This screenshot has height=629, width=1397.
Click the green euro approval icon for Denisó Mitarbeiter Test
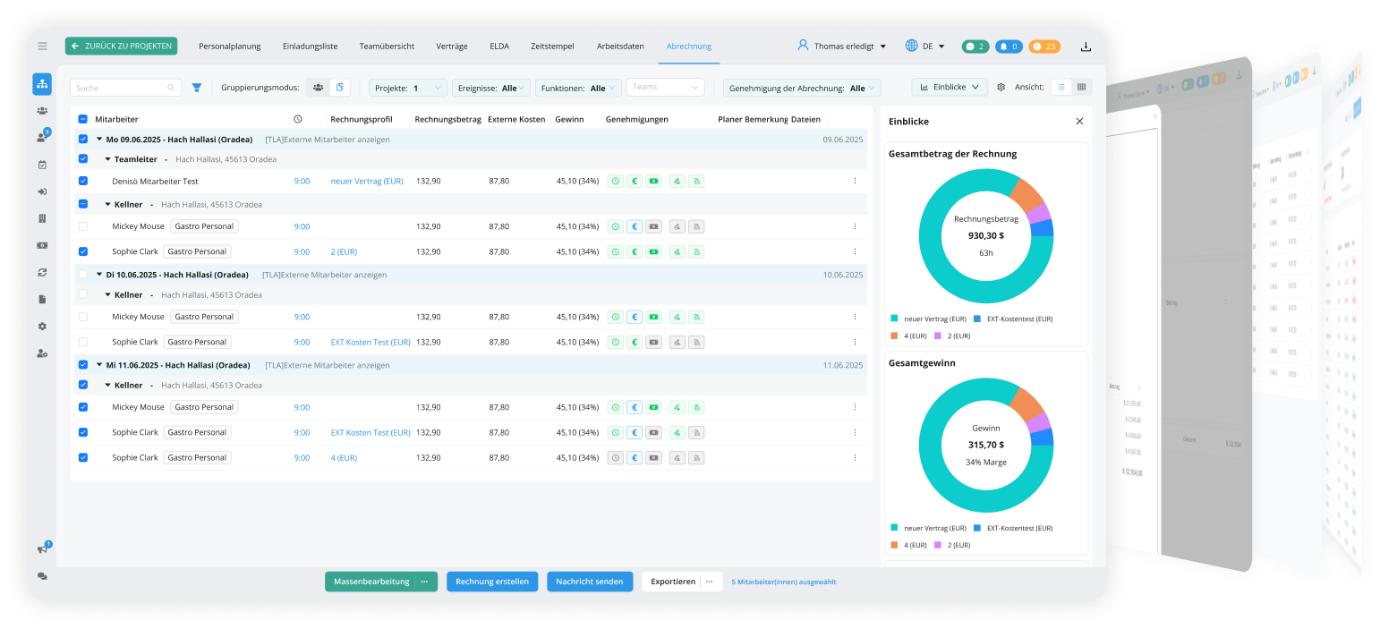634,181
